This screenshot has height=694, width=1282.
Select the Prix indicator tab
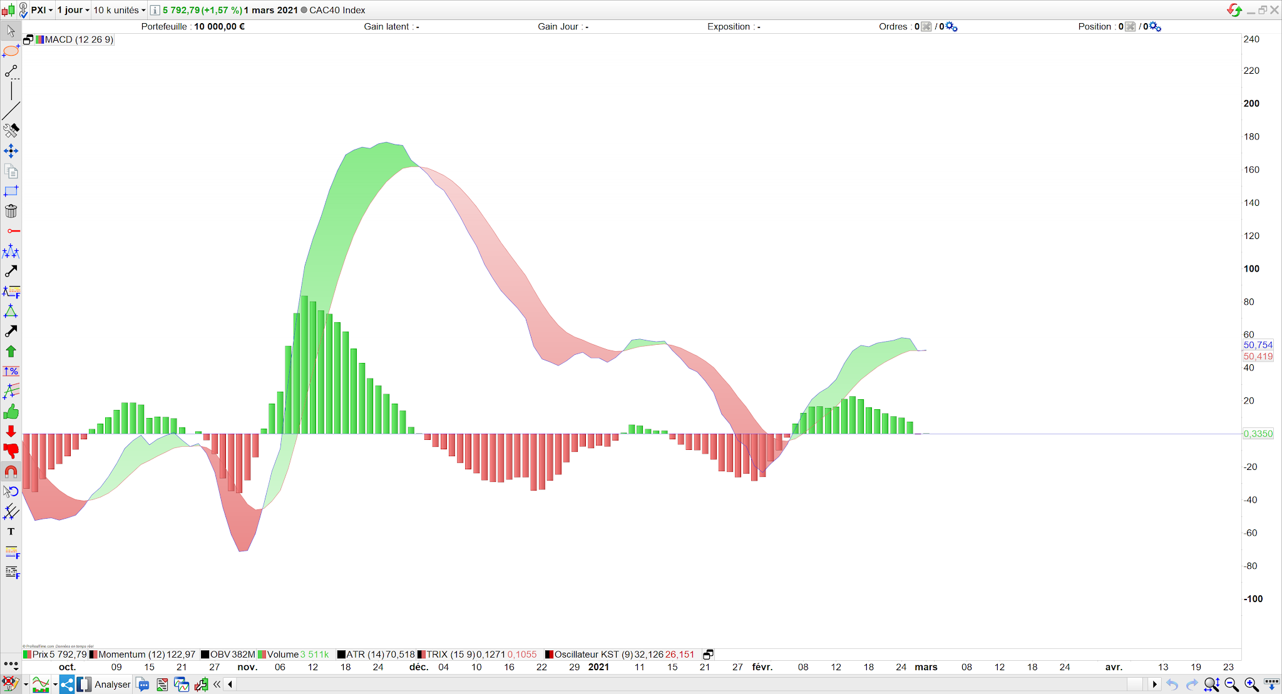pyautogui.click(x=55, y=654)
